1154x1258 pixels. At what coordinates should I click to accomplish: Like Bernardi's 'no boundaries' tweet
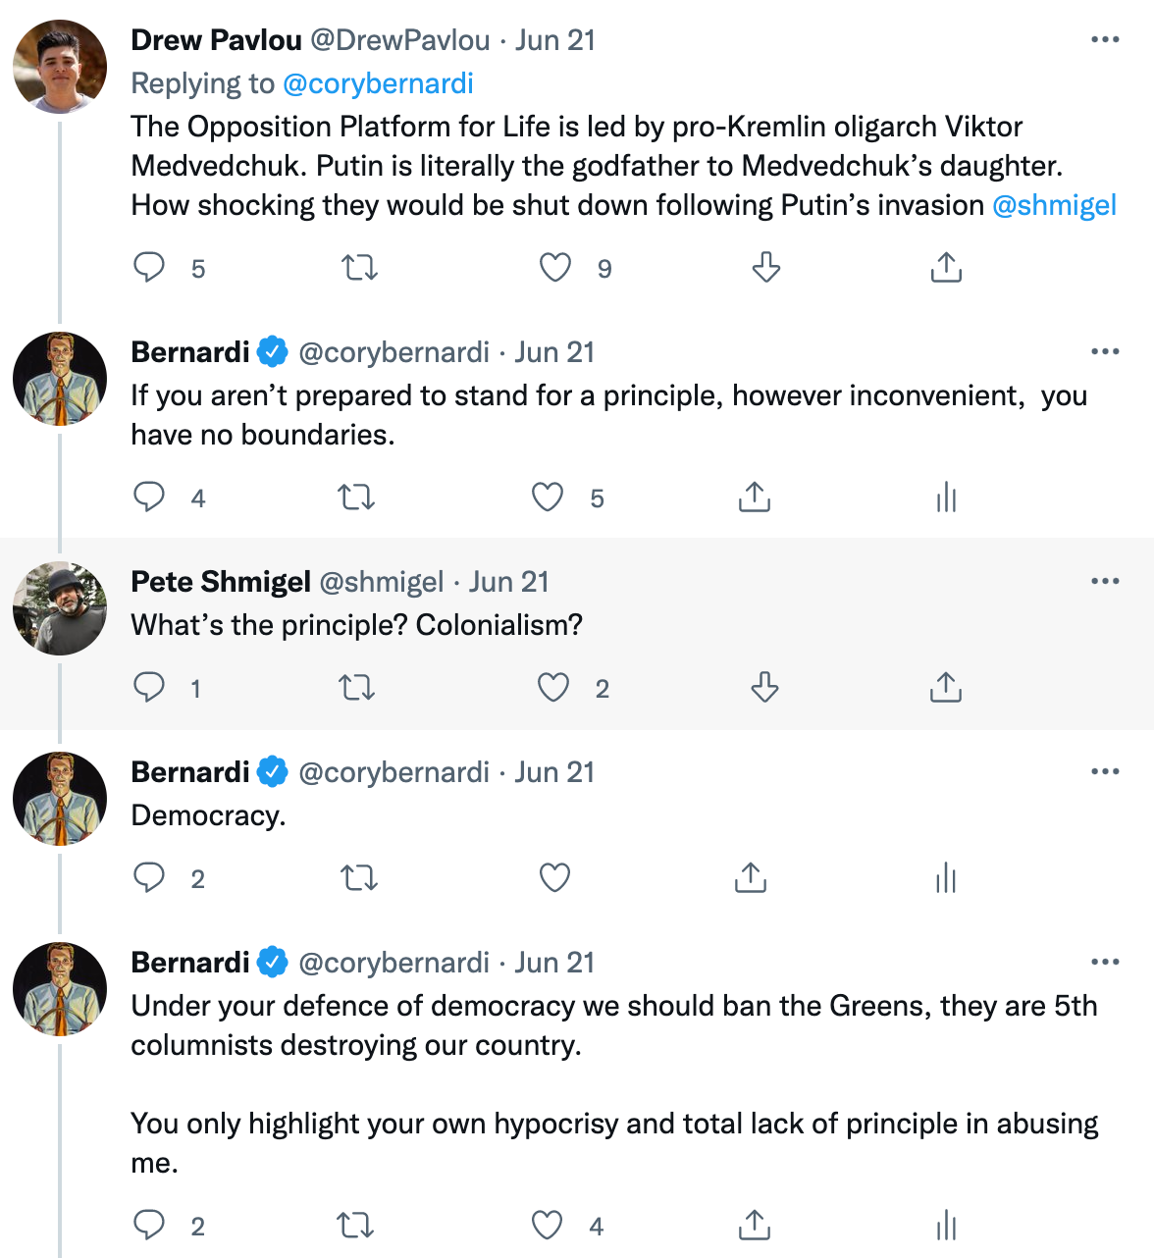click(548, 498)
